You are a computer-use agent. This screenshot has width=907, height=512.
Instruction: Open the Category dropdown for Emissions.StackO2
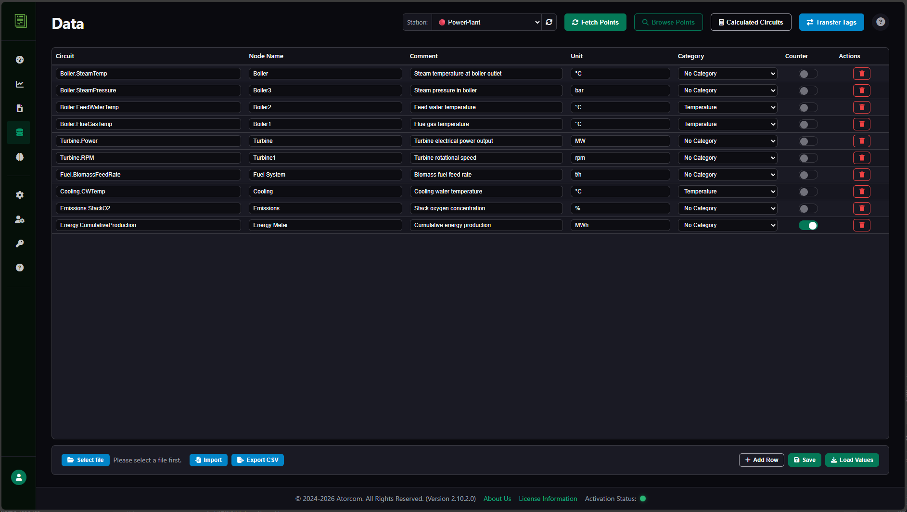click(x=727, y=208)
